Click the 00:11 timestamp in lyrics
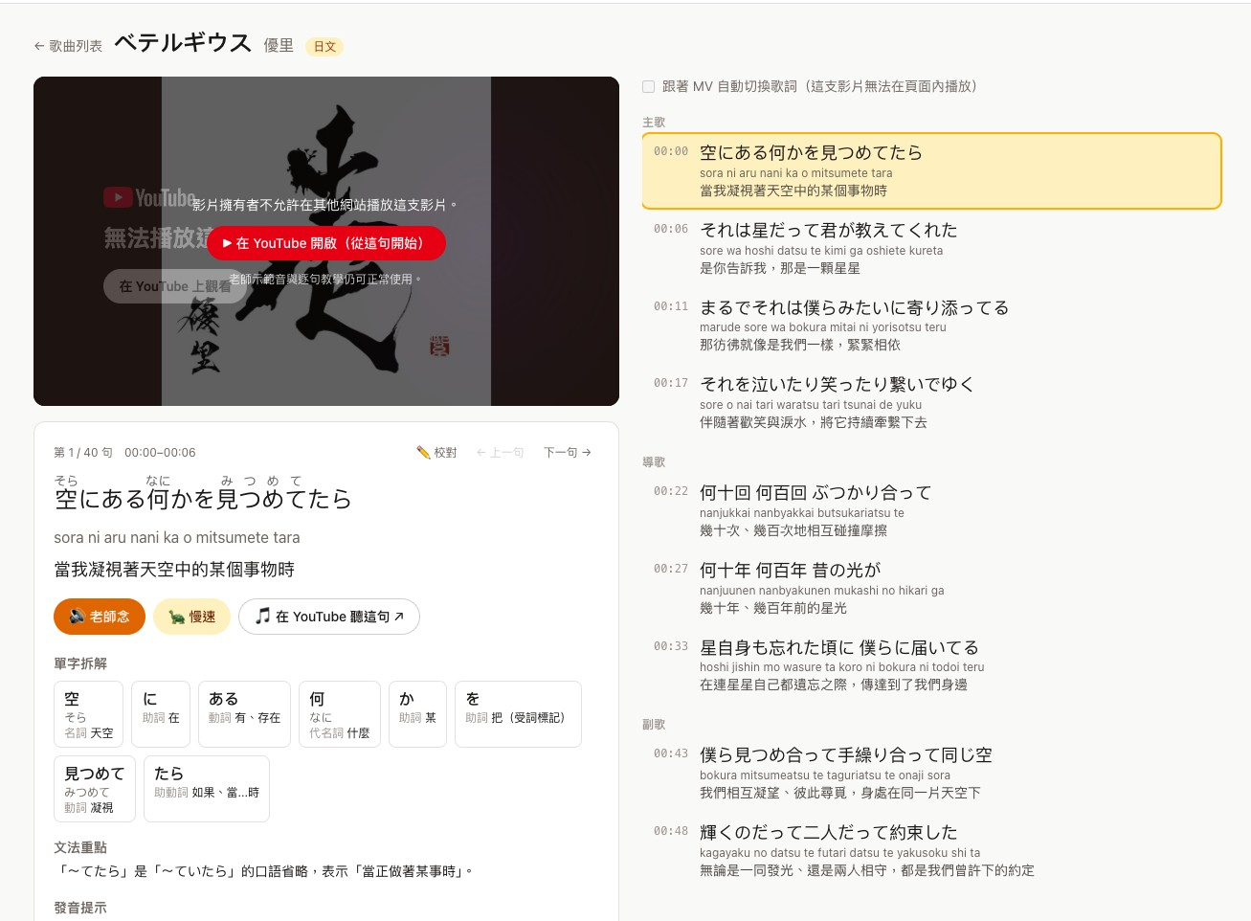This screenshot has height=921, width=1251. [x=671, y=306]
